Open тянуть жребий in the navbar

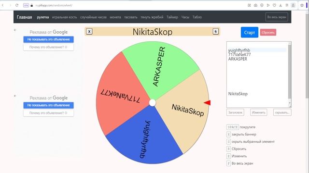[152, 17]
